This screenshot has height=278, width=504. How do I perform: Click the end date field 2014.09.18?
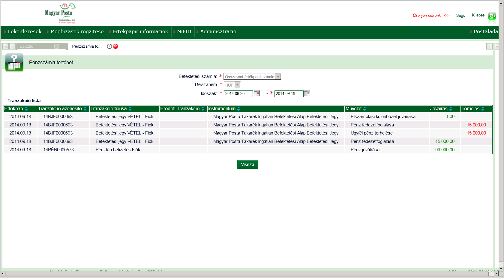(x=289, y=93)
